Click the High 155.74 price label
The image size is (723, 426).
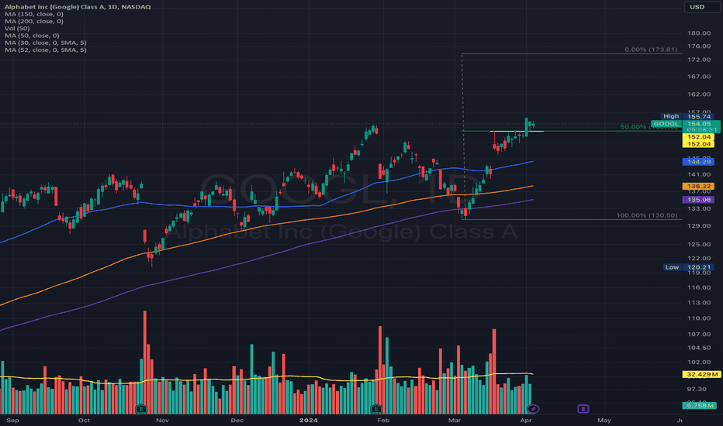687,116
